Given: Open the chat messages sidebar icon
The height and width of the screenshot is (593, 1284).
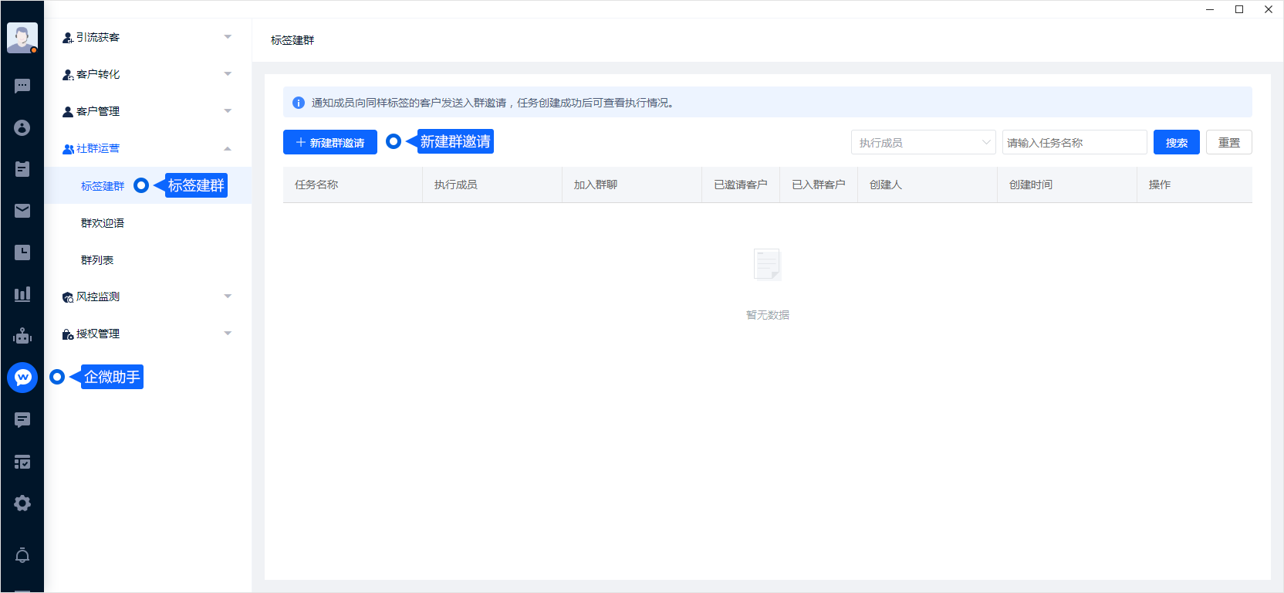Looking at the screenshot, I should 22,86.
